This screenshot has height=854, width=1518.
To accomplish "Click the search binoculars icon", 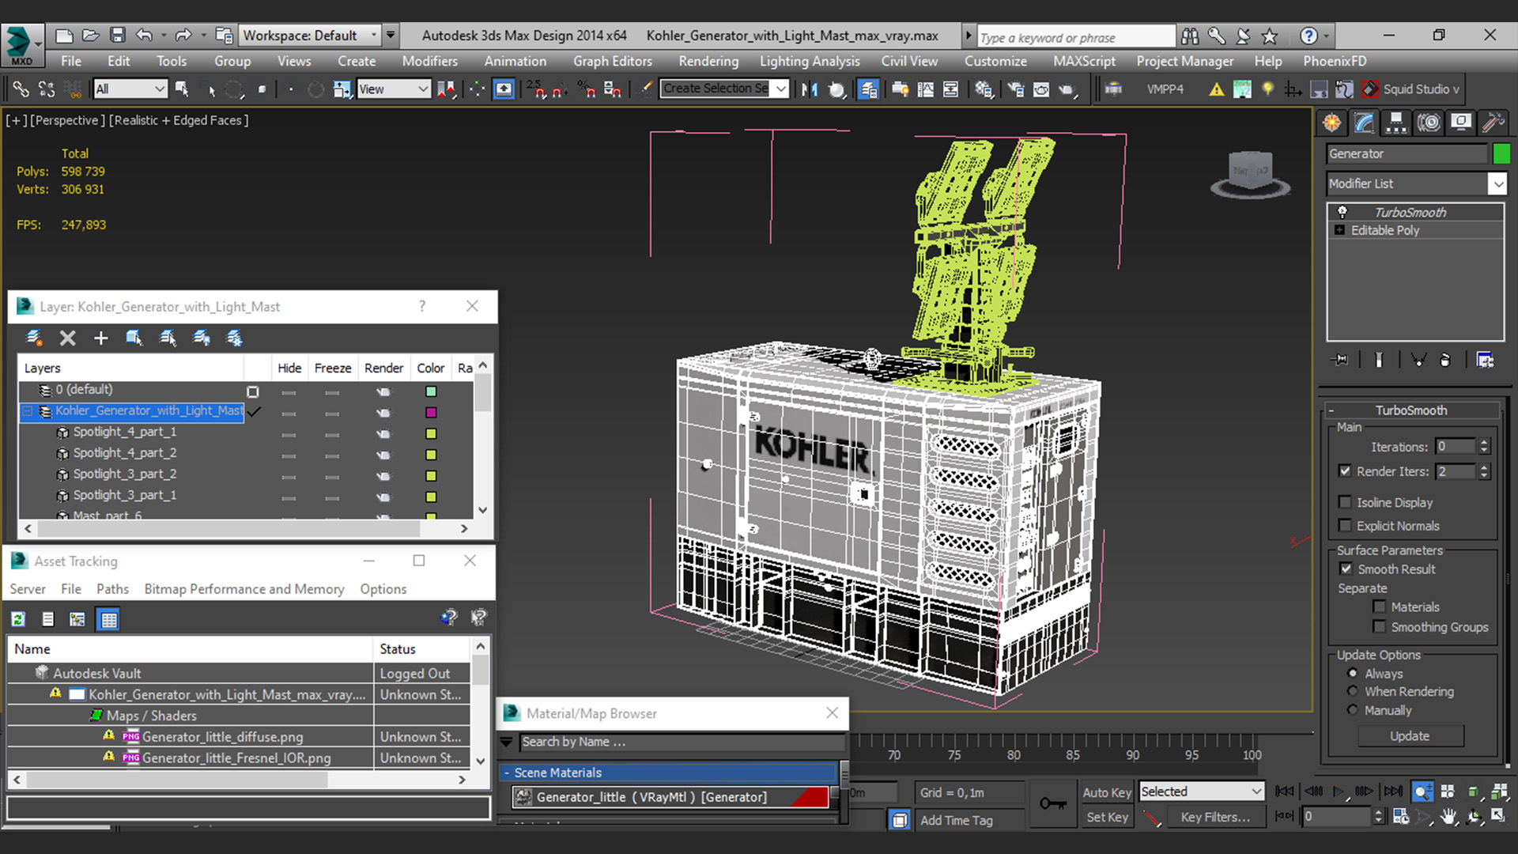I will (1190, 36).
